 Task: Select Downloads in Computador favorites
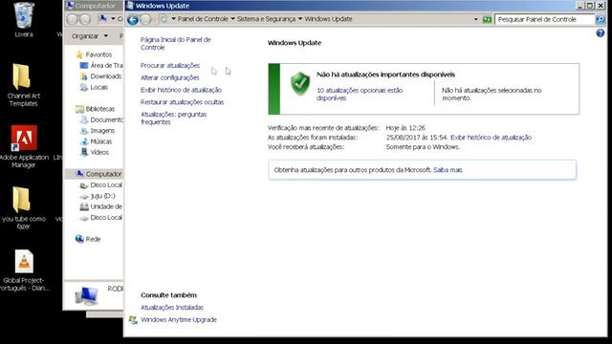(106, 76)
